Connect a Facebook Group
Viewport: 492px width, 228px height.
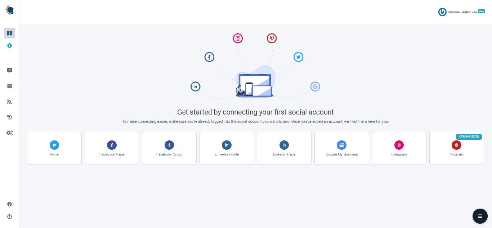point(169,148)
